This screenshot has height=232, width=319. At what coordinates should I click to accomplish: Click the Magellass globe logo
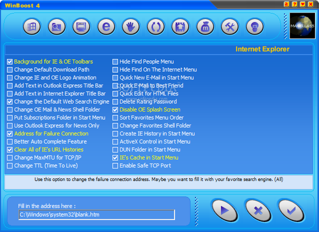click(x=302, y=26)
